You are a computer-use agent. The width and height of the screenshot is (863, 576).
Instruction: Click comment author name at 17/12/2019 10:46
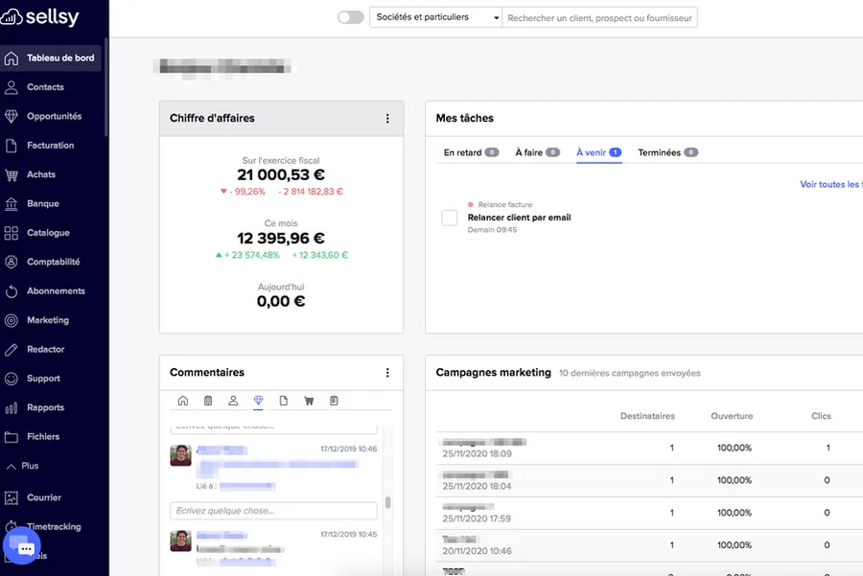(222, 450)
